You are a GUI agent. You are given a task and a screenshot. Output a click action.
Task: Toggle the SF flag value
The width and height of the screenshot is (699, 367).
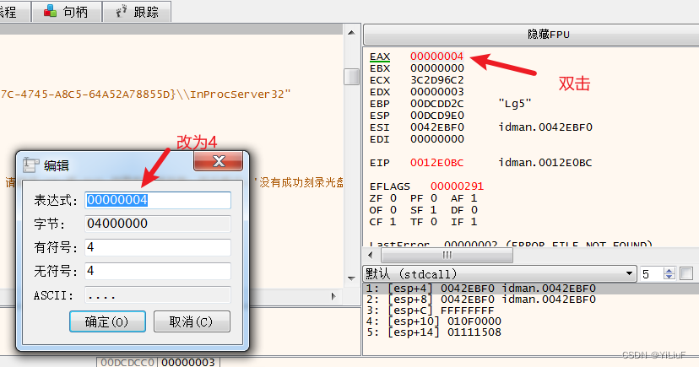pyautogui.click(x=434, y=210)
